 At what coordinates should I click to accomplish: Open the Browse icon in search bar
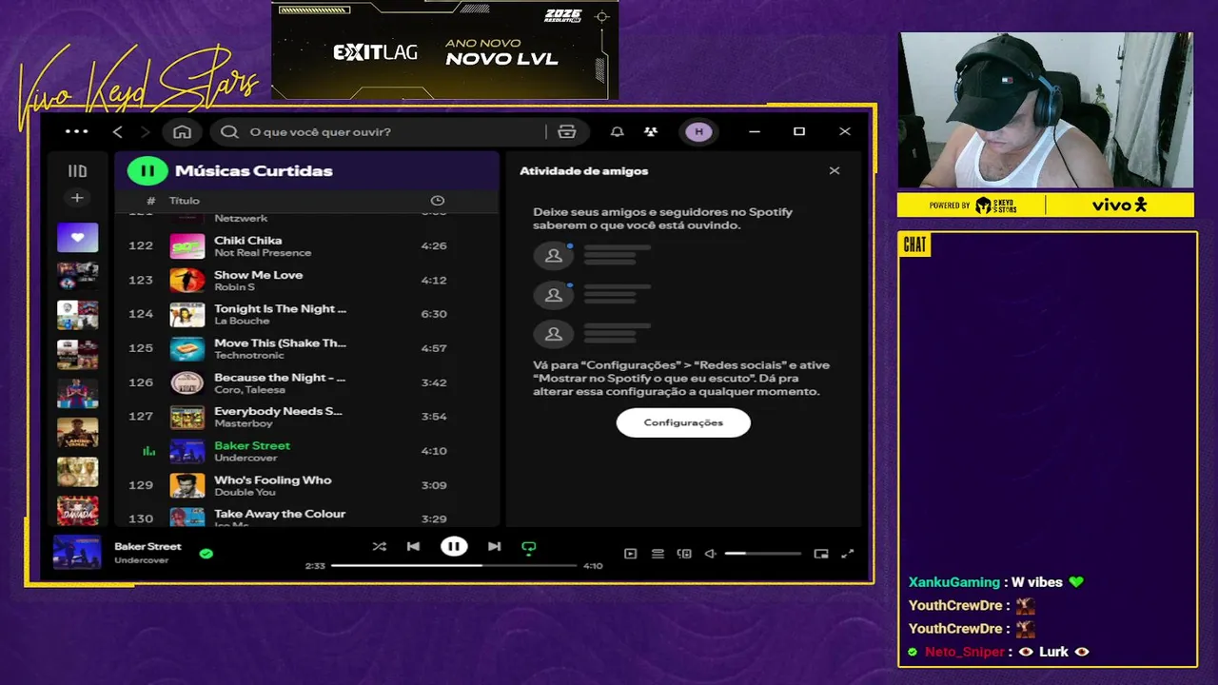click(x=567, y=132)
